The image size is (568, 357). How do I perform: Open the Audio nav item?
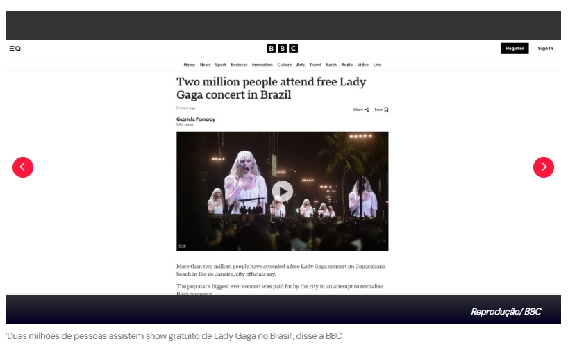pyautogui.click(x=347, y=65)
